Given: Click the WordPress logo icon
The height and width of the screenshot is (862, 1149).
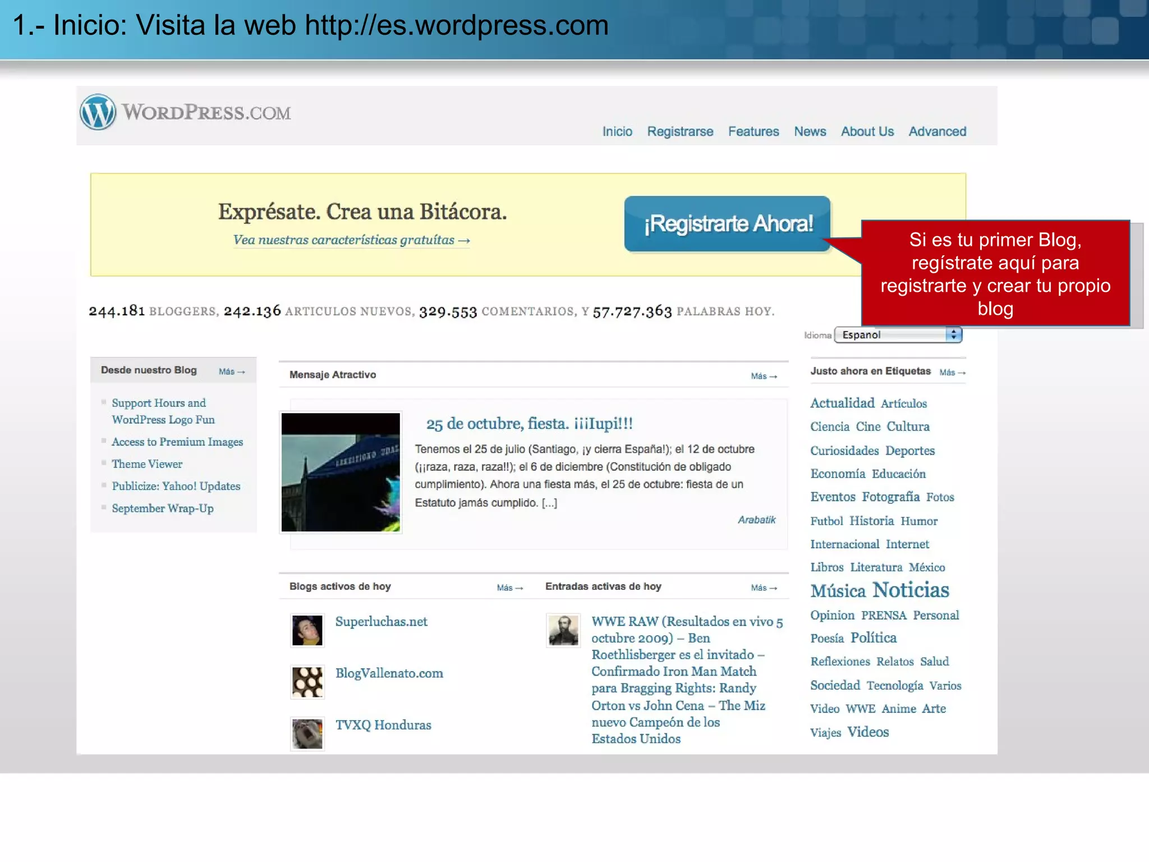Looking at the screenshot, I should pos(98,112).
